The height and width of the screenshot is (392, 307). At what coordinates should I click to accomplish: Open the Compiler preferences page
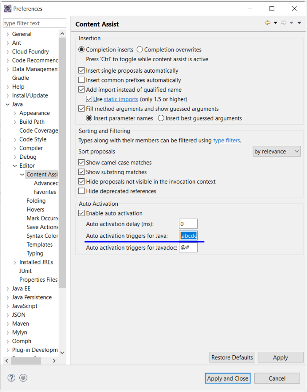click(x=31, y=148)
